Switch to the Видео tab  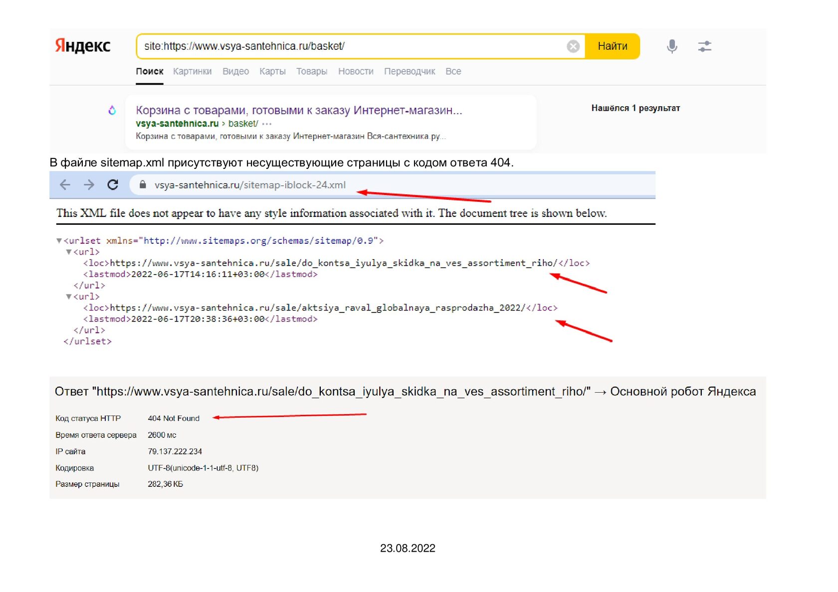[x=235, y=71]
